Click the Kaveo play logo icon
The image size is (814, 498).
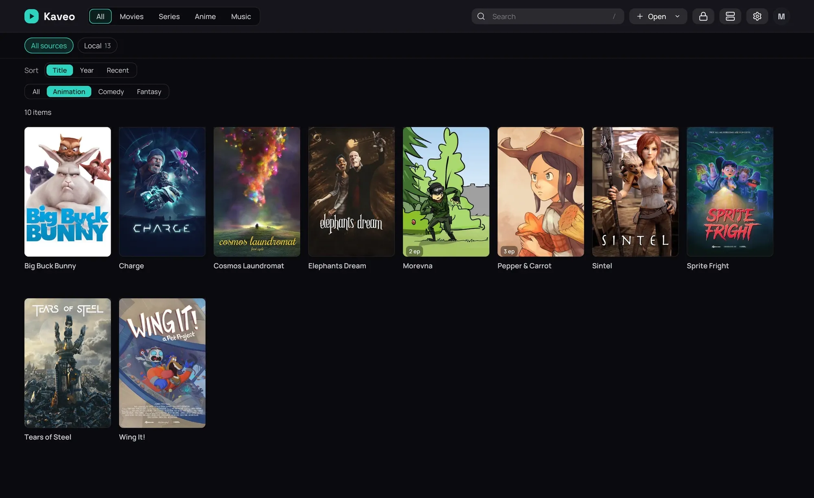31,16
